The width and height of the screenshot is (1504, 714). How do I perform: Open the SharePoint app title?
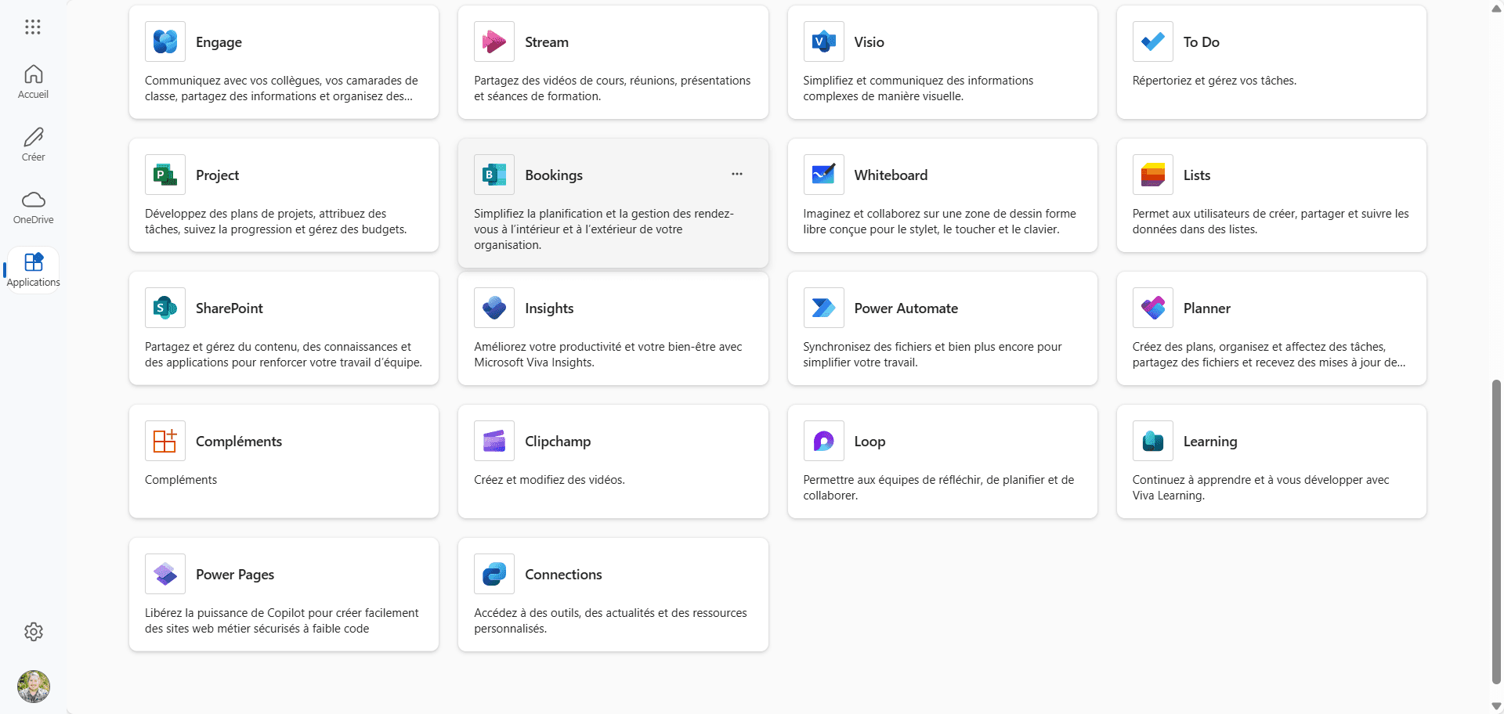pos(229,308)
